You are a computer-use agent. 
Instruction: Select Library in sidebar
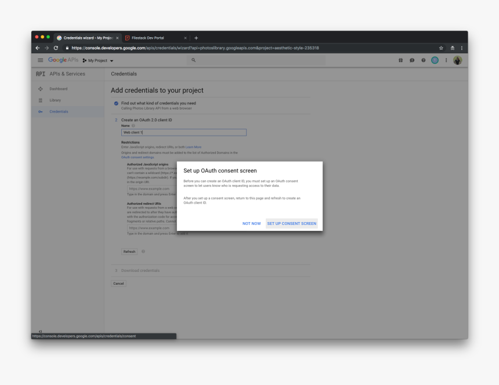[55, 100]
